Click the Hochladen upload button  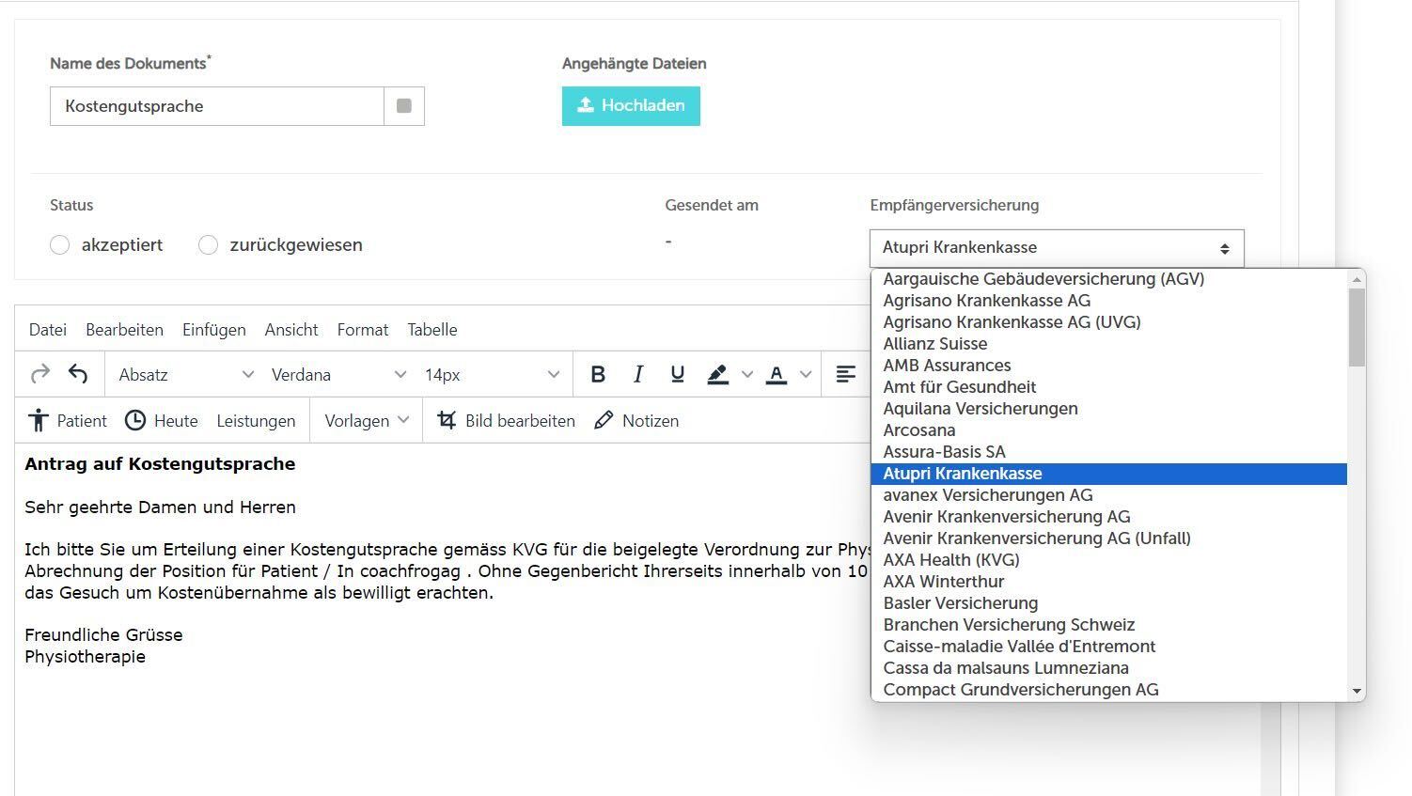[631, 106]
